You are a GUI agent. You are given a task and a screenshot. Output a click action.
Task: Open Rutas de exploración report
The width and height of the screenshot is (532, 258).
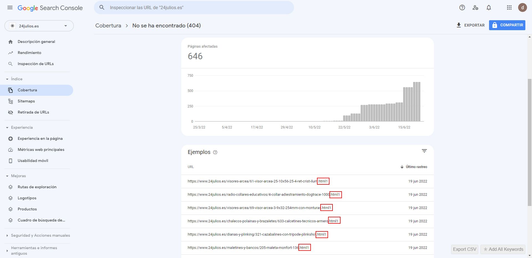(x=37, y=187)
